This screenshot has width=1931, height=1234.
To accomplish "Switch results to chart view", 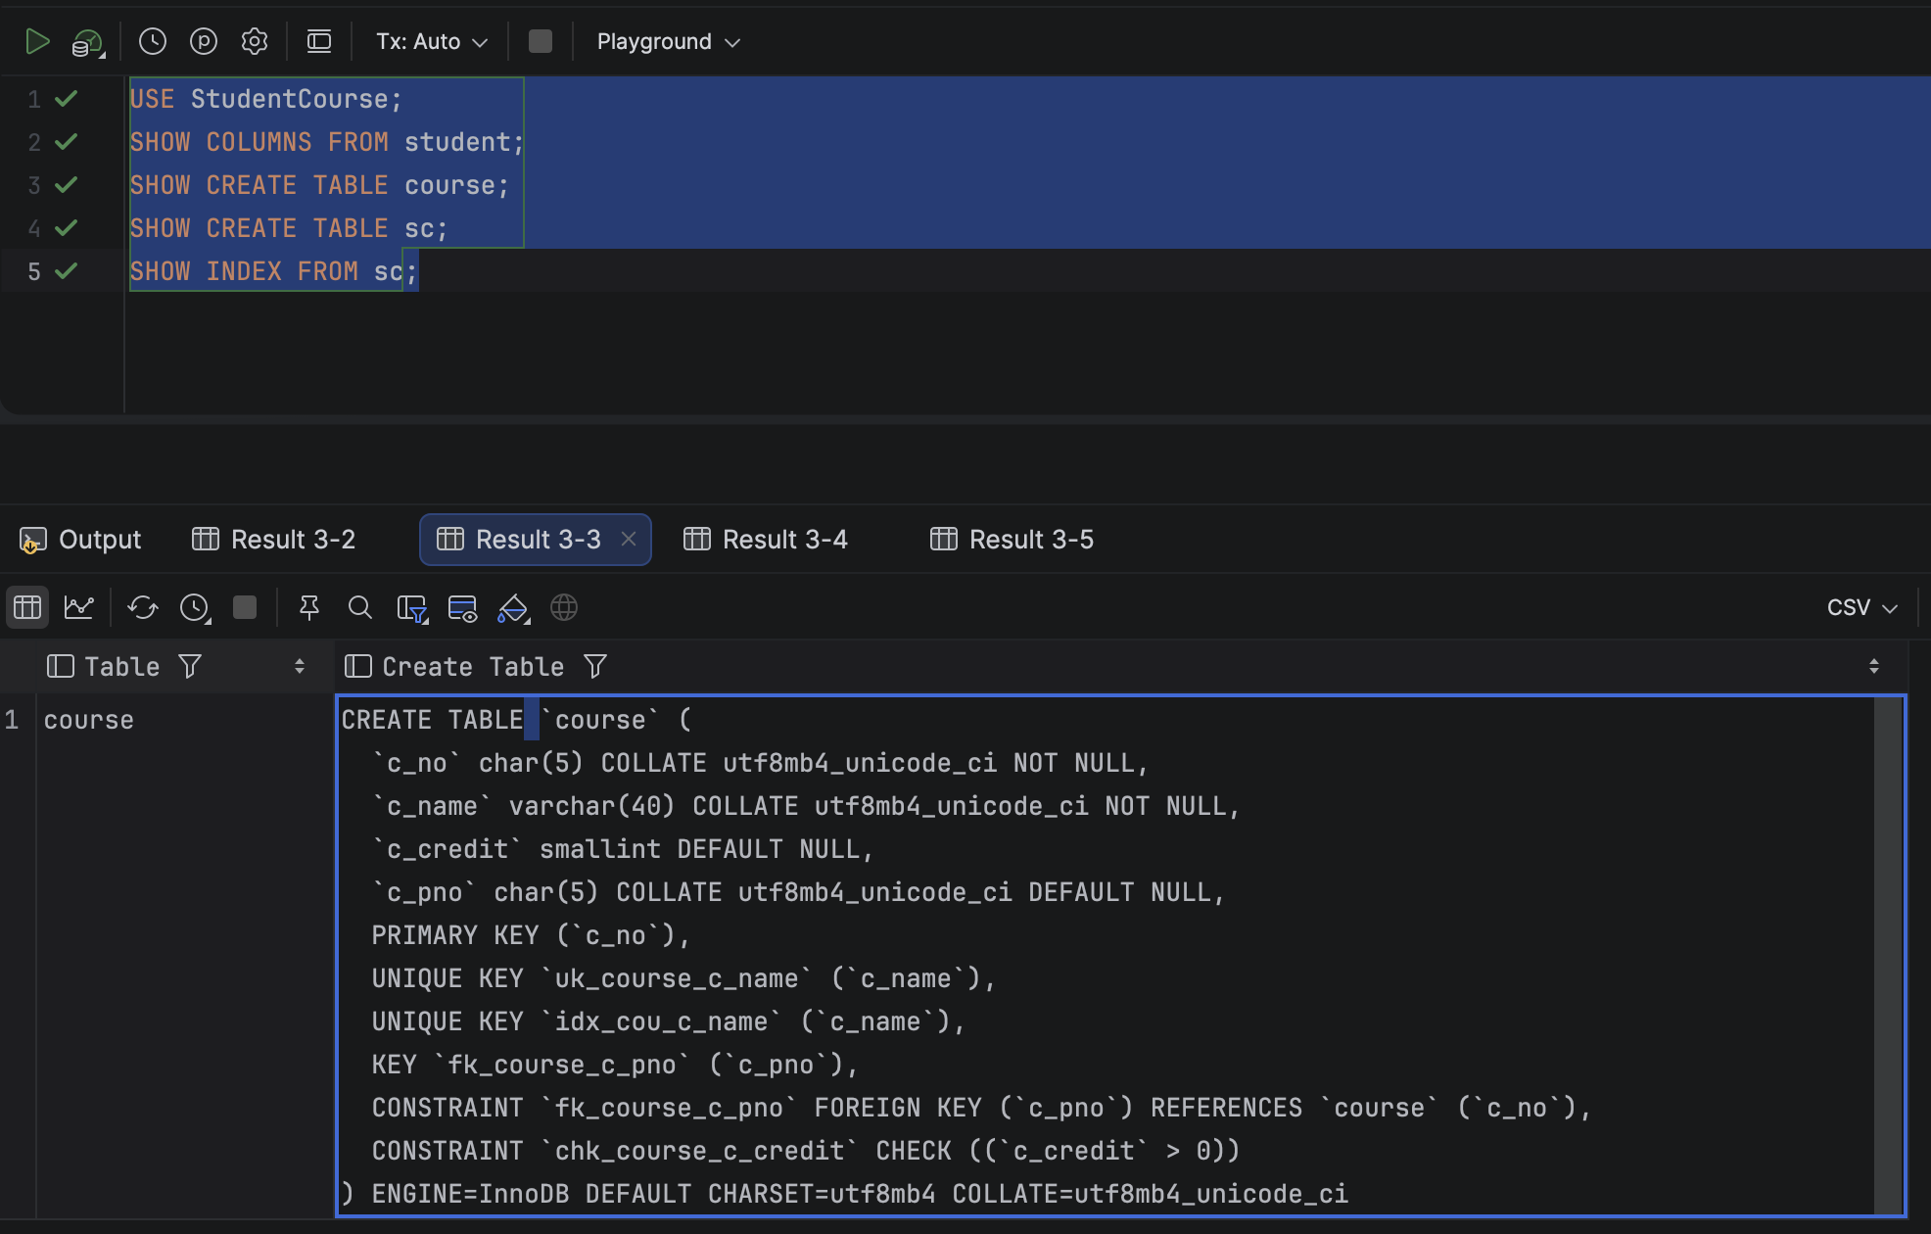I will point(79,607).
